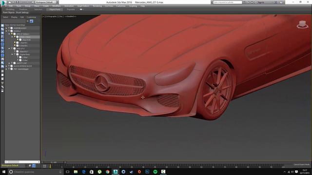Screen dimensions: 312x175
Task: Click the Redo icon in the quick access toolbar
Action: click(x=27, y=2)
